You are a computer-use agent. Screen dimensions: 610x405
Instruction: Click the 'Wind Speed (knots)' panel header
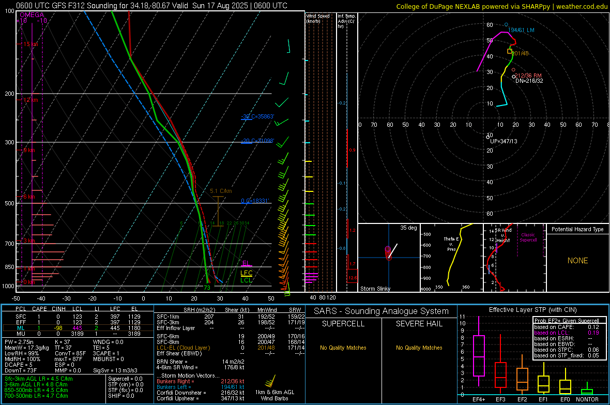pyautogui.click(x=318, y=18)
